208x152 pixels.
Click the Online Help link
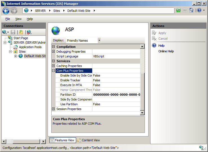[166, 51]
